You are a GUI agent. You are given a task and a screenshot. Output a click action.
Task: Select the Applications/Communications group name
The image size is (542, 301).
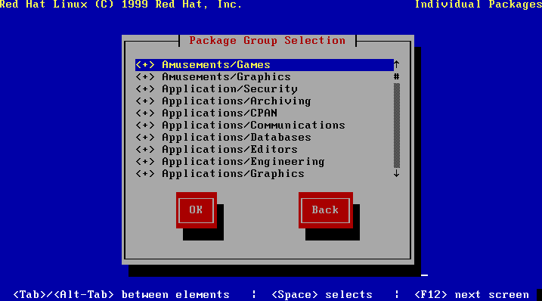[253, 126]
